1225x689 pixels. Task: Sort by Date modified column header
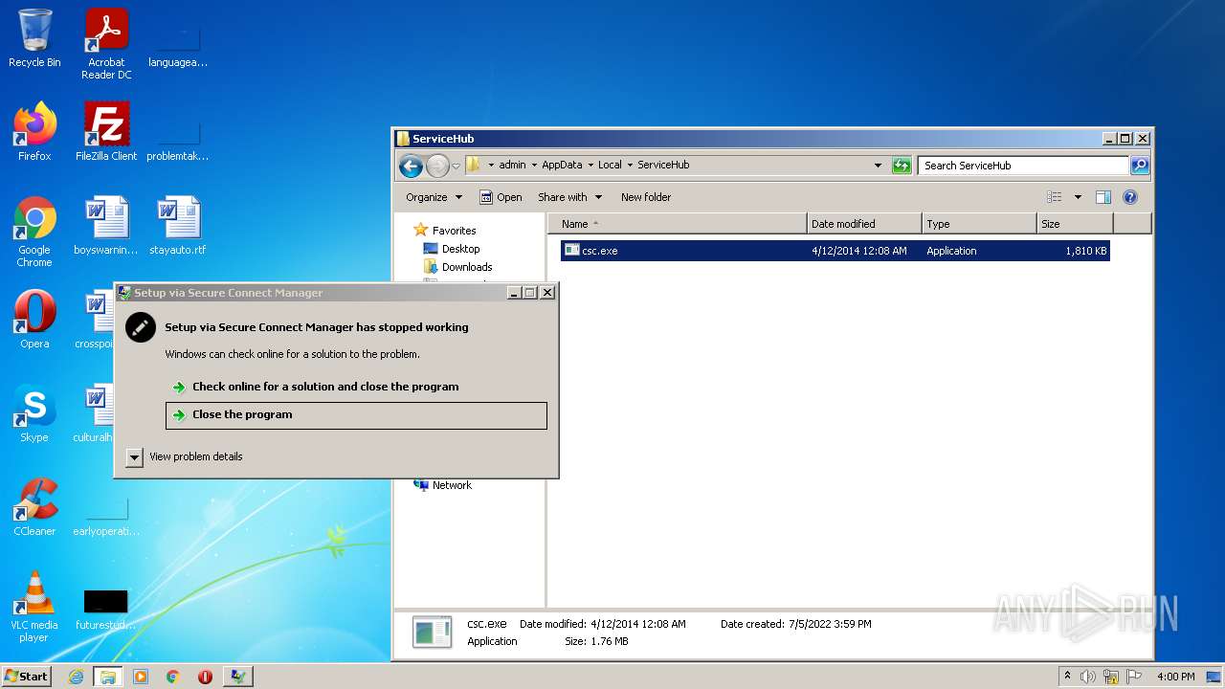(865, 224)
